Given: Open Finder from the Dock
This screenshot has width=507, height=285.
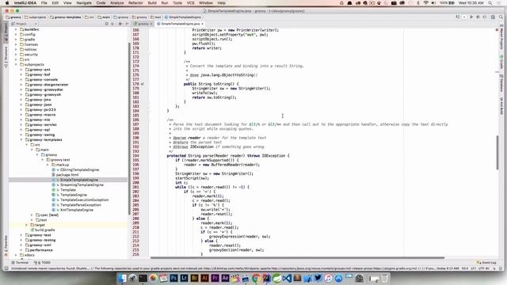Looking at the screenshot, I should pos(122,278).
